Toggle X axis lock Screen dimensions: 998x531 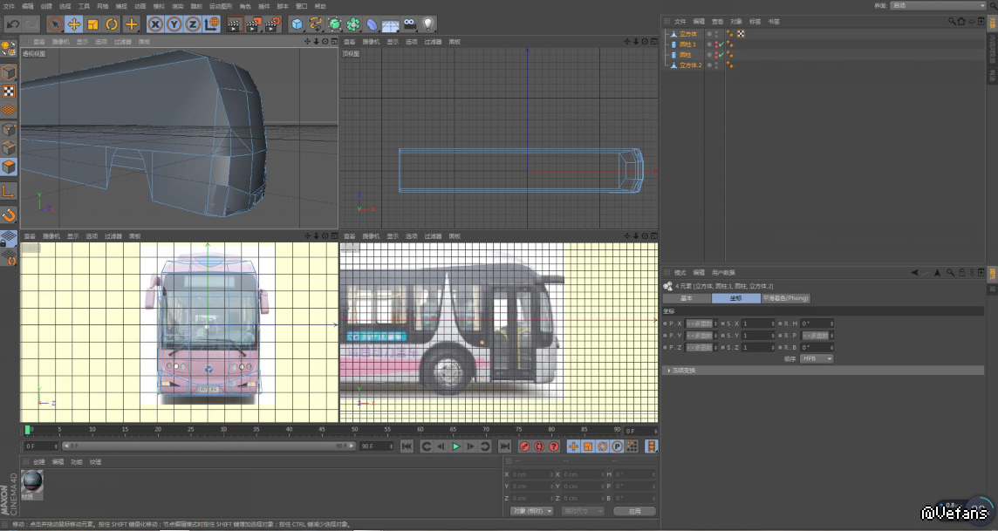coord(155,24)
